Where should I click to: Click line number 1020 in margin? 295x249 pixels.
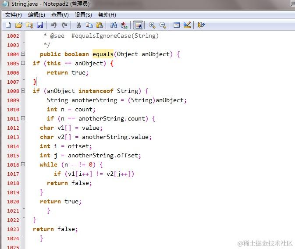[13, 202]
